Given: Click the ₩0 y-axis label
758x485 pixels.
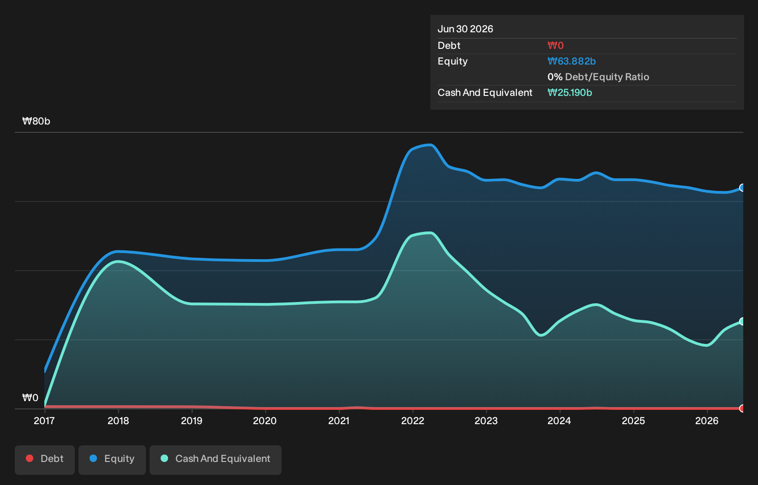Looking at the screenshot, I should click(30, 398).
